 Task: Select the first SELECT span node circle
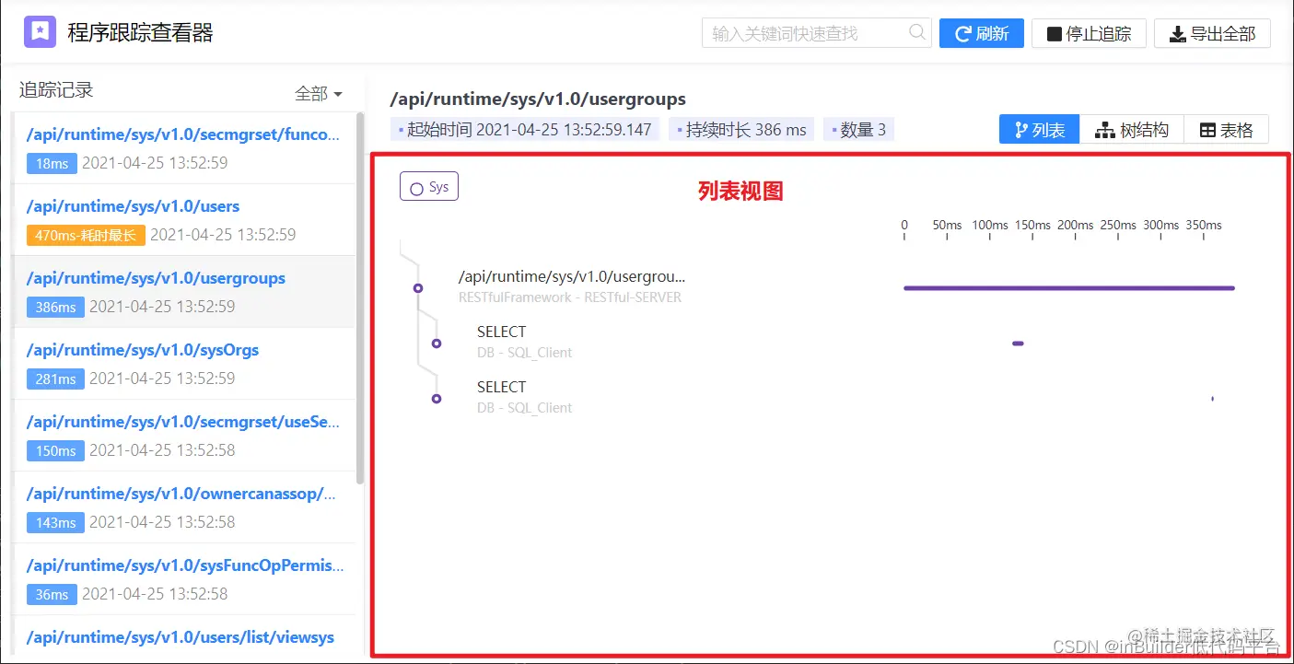click(437, 344)
